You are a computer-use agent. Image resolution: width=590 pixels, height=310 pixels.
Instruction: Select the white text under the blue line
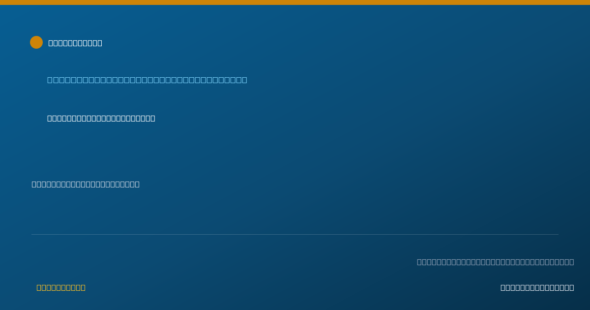[101, 118]
